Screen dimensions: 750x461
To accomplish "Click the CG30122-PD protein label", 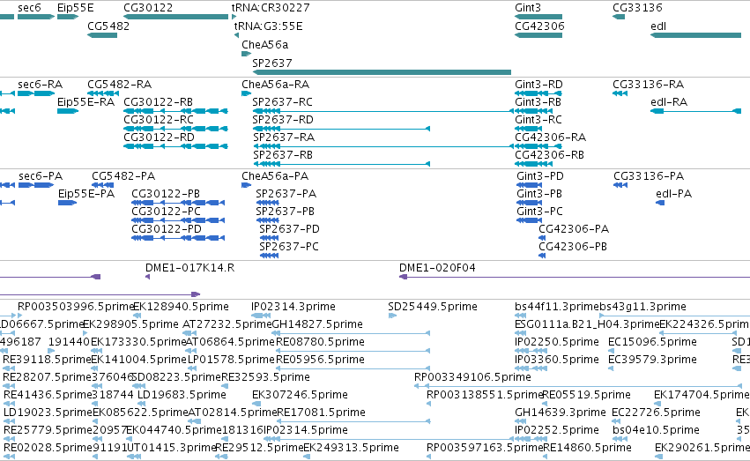I will [167, 229].
